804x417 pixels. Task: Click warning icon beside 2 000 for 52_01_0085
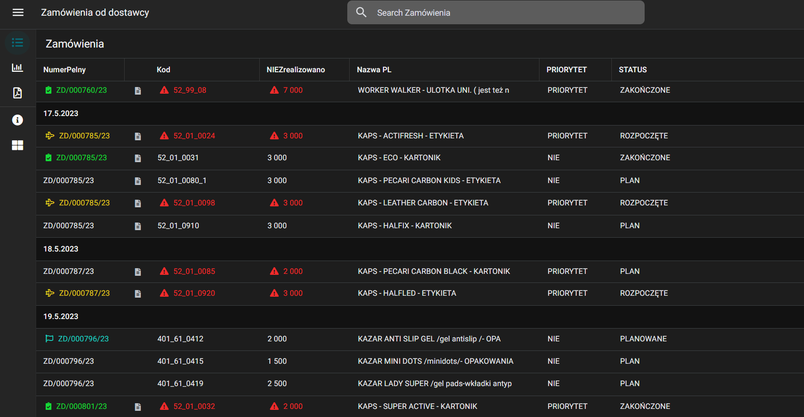[275, 272]
